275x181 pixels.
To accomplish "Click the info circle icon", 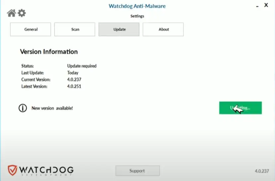I will click(23, 108).
